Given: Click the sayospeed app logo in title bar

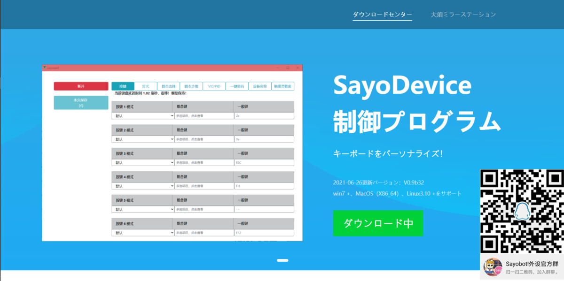Looking at the screenshot, I should pos(44,68).
